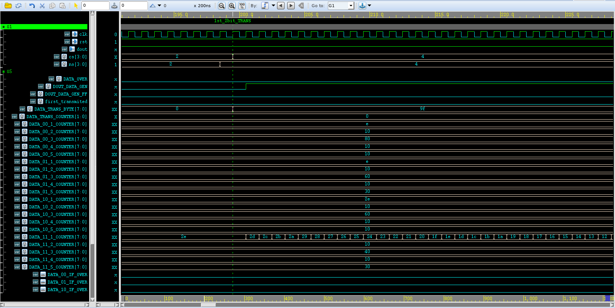Click the first cursor time input field
The height and width of the screenshot is (308, 615).
(95, 6)
